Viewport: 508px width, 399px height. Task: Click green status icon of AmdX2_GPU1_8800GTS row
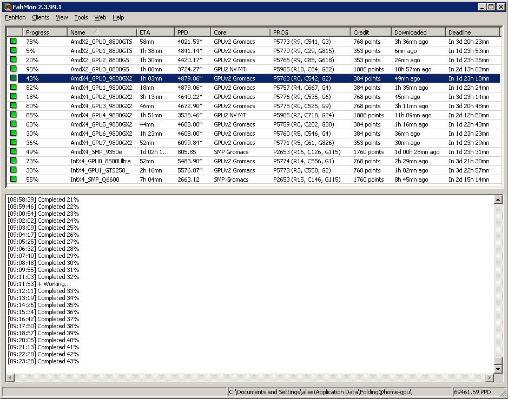[14, 50]
